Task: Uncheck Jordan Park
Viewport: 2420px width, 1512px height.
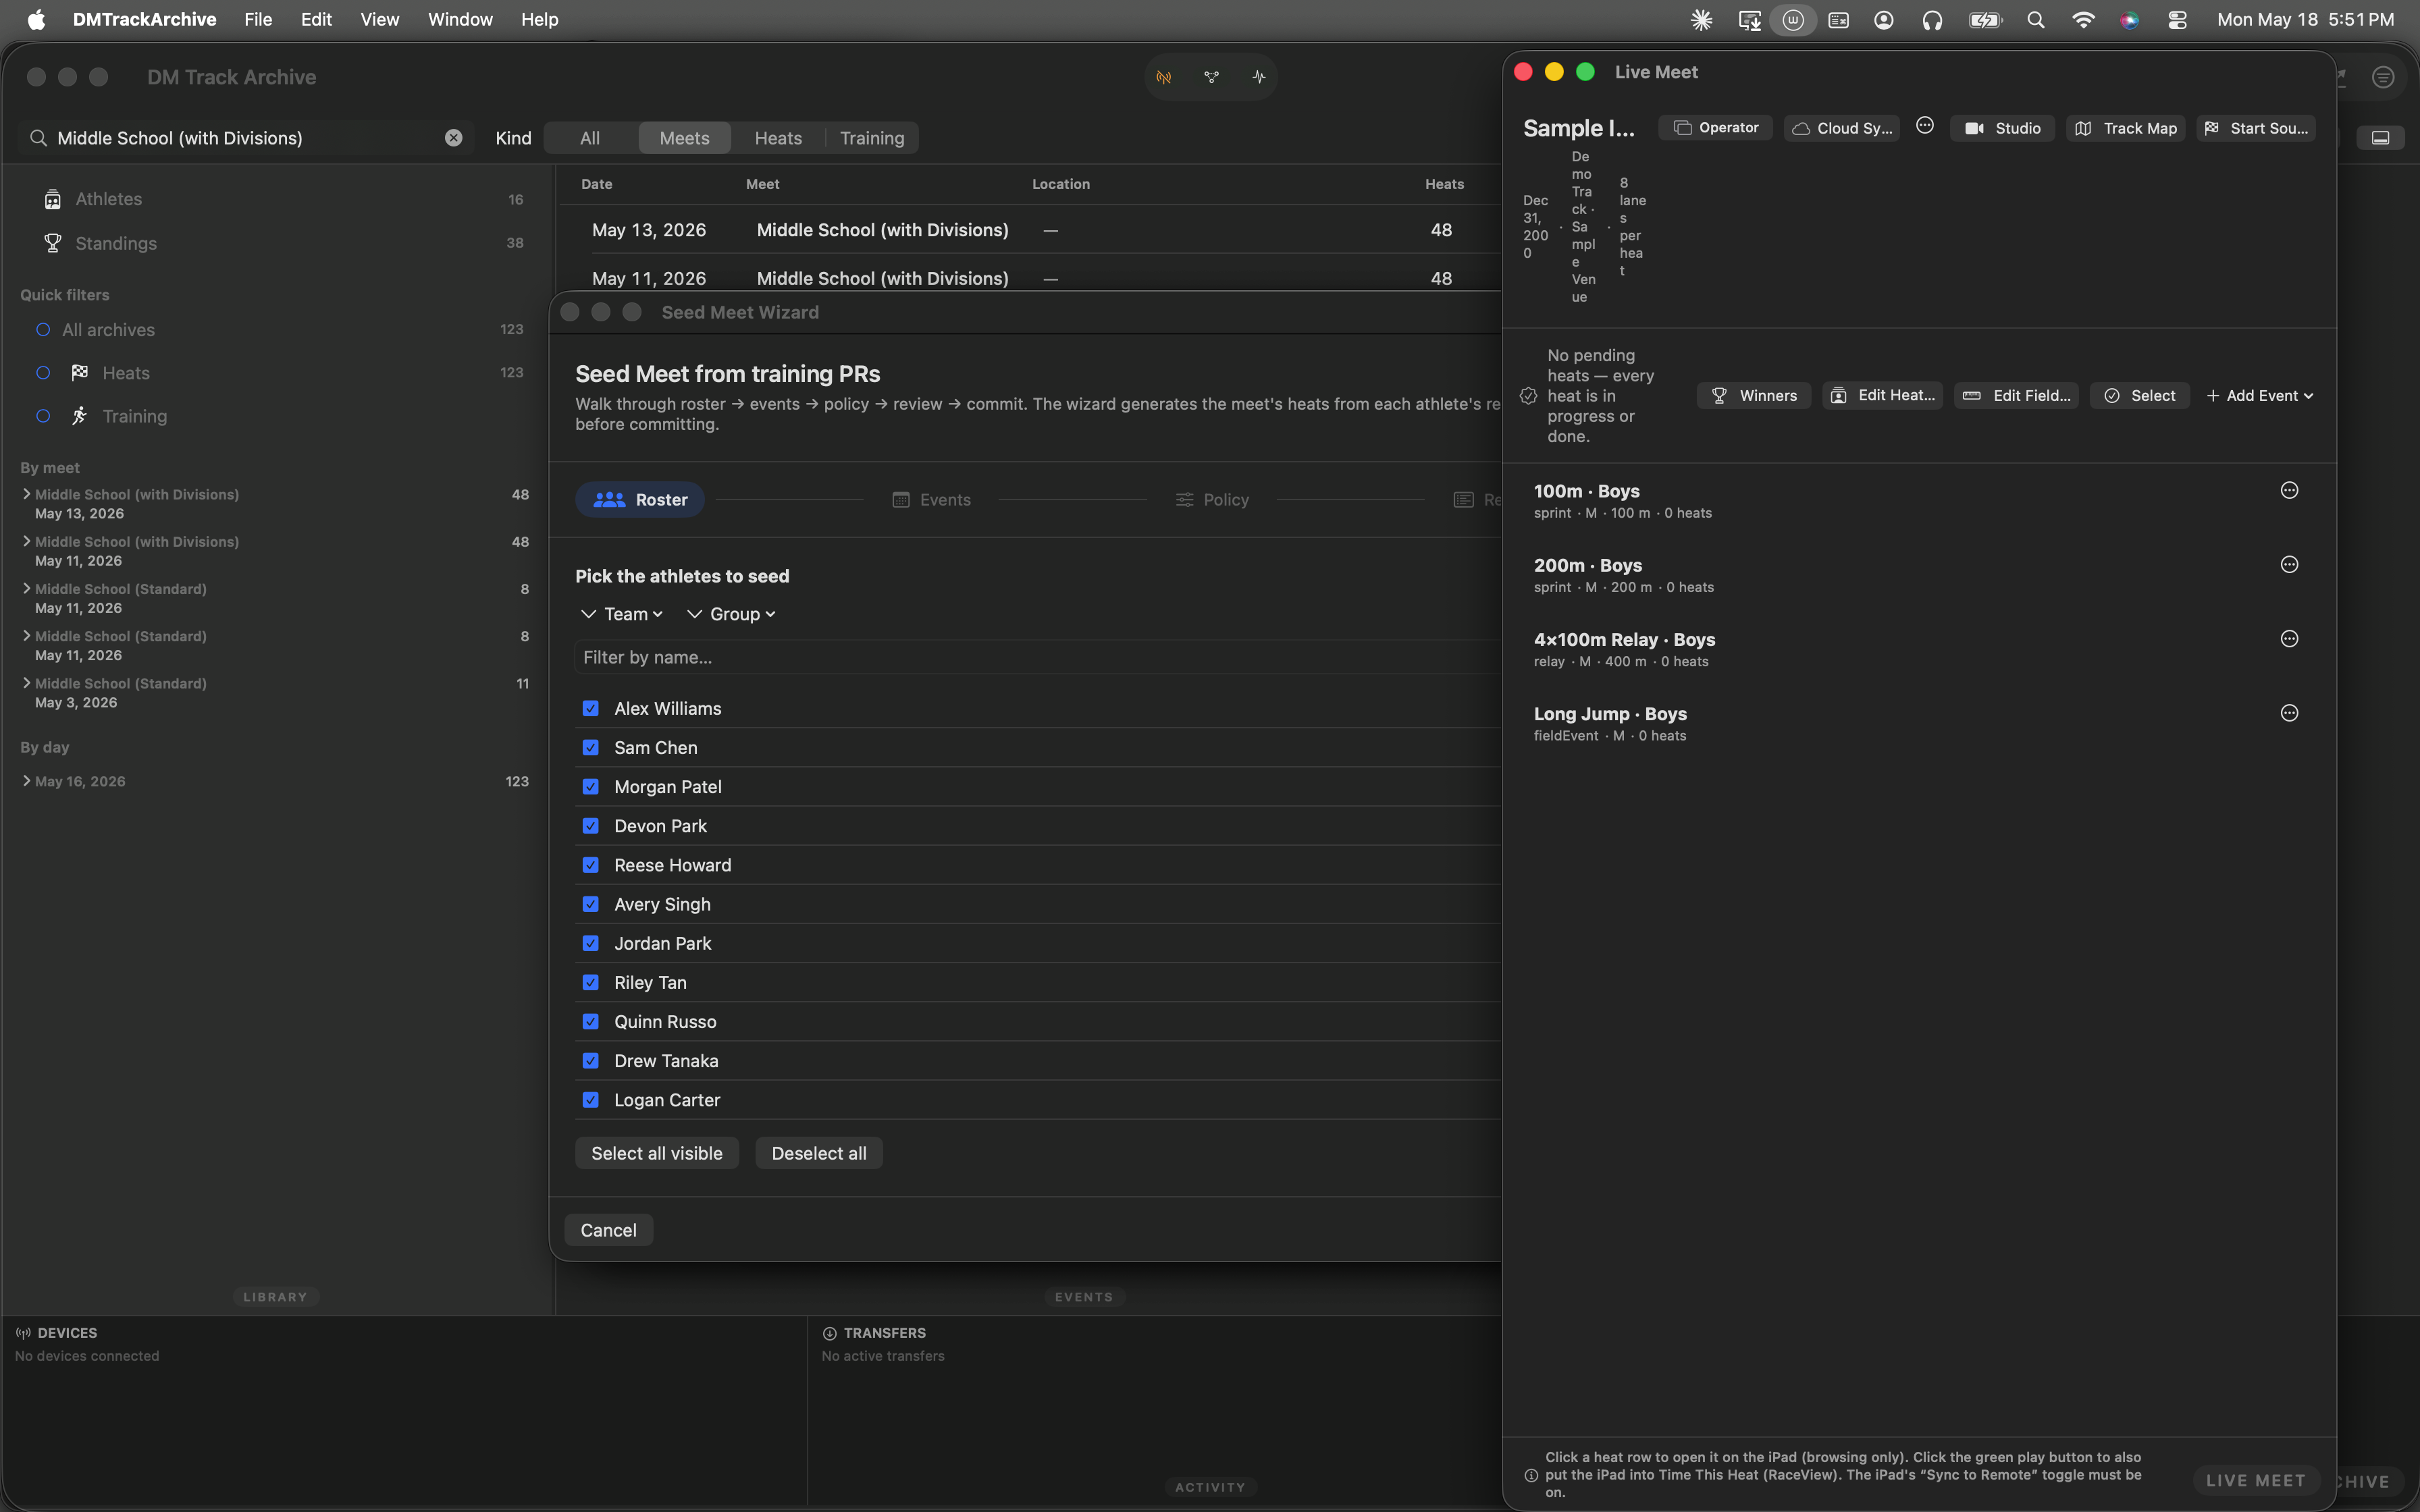Action: pyautogui.click(x=591, y=943)
